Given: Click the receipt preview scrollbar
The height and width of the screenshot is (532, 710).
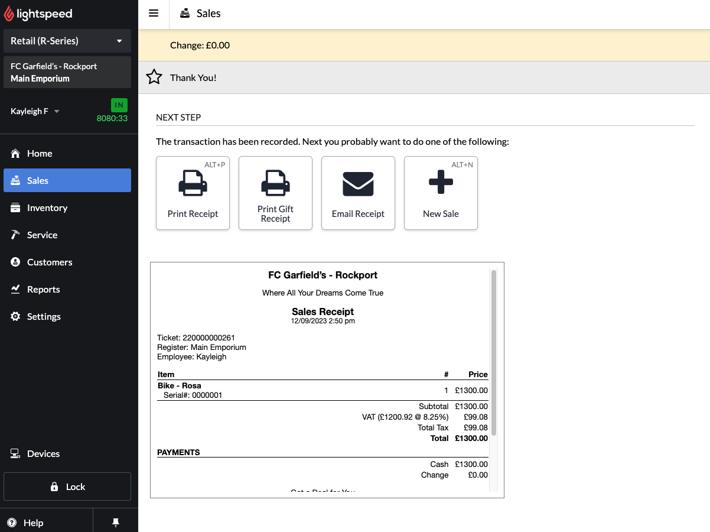Looking at the screenshot, I should click(494, 353).
